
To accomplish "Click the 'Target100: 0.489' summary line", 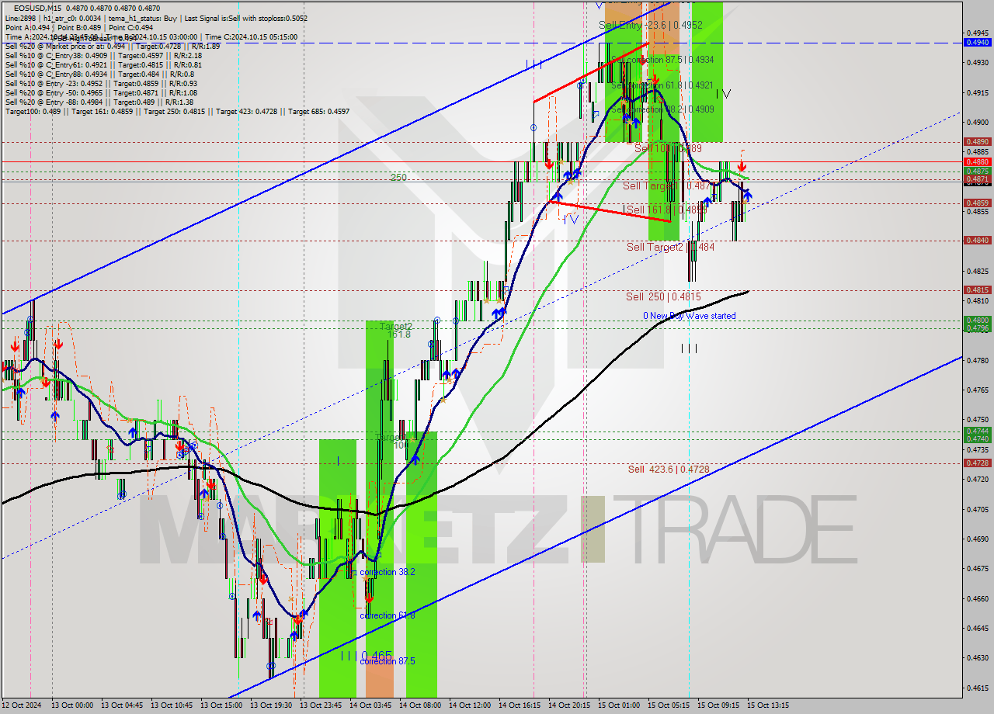I will point(176,111).
